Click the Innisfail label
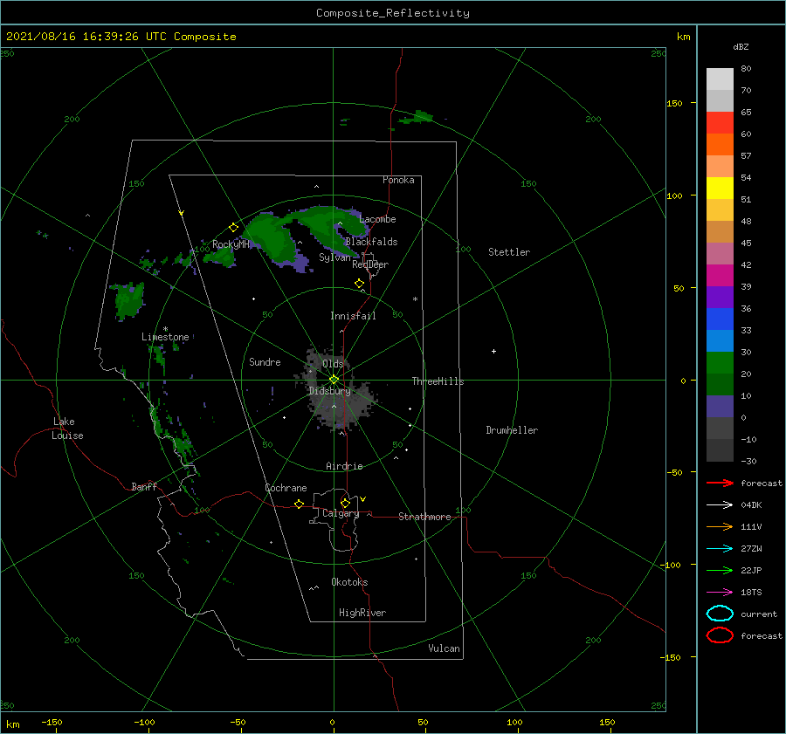This screenshot has height=734, width=786. (x=353, y=316)
